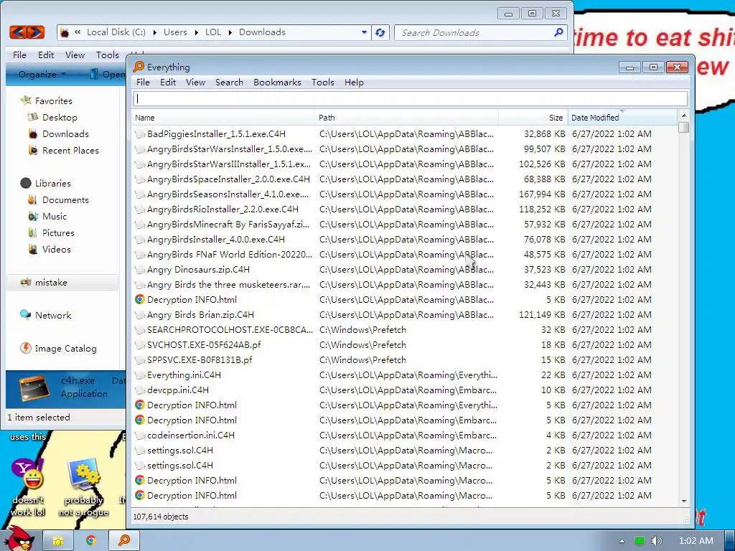Select SVCHOST.EXE-05F624AB.pf result
Image resolution: width=735 pixels, height=551 pixels.
[404, 345]
